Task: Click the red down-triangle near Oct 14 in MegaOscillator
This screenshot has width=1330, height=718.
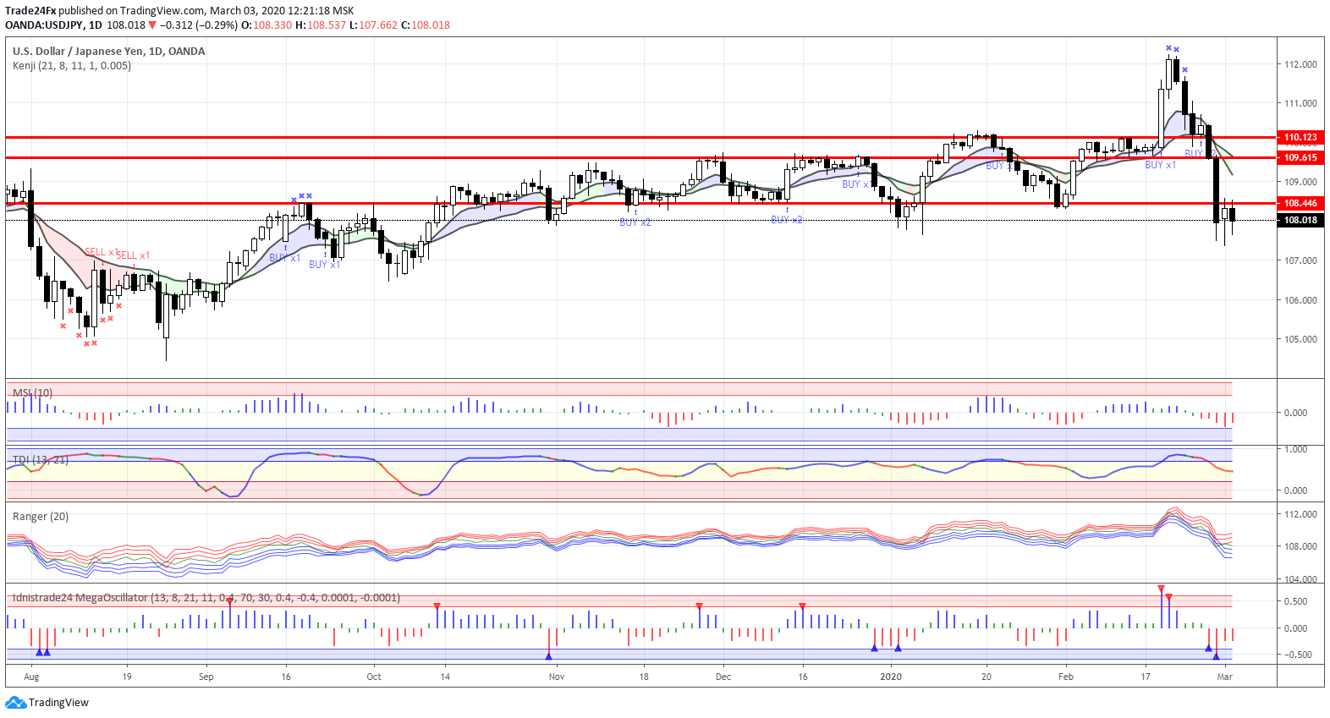Action: pos(437,606)
